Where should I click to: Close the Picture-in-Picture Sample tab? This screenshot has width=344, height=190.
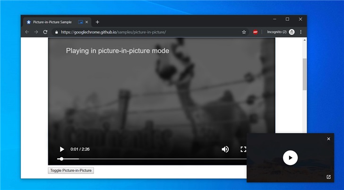(x=87, y=22)
